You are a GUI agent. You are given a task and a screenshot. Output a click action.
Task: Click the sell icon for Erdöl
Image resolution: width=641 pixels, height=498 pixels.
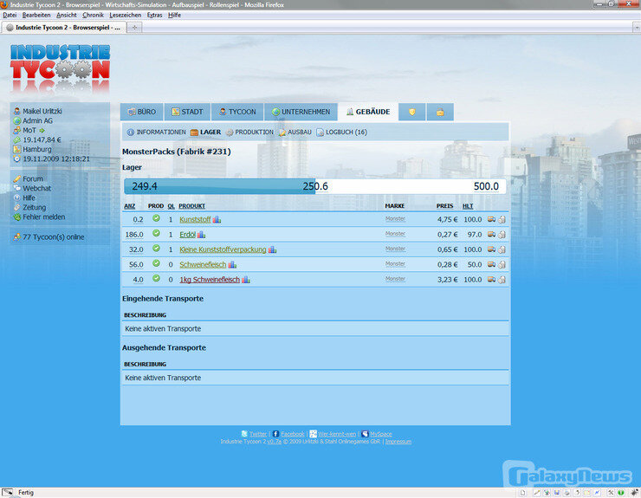(502, 235)
